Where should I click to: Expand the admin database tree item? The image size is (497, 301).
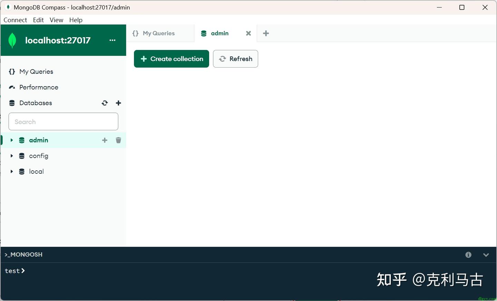(11, 140)
